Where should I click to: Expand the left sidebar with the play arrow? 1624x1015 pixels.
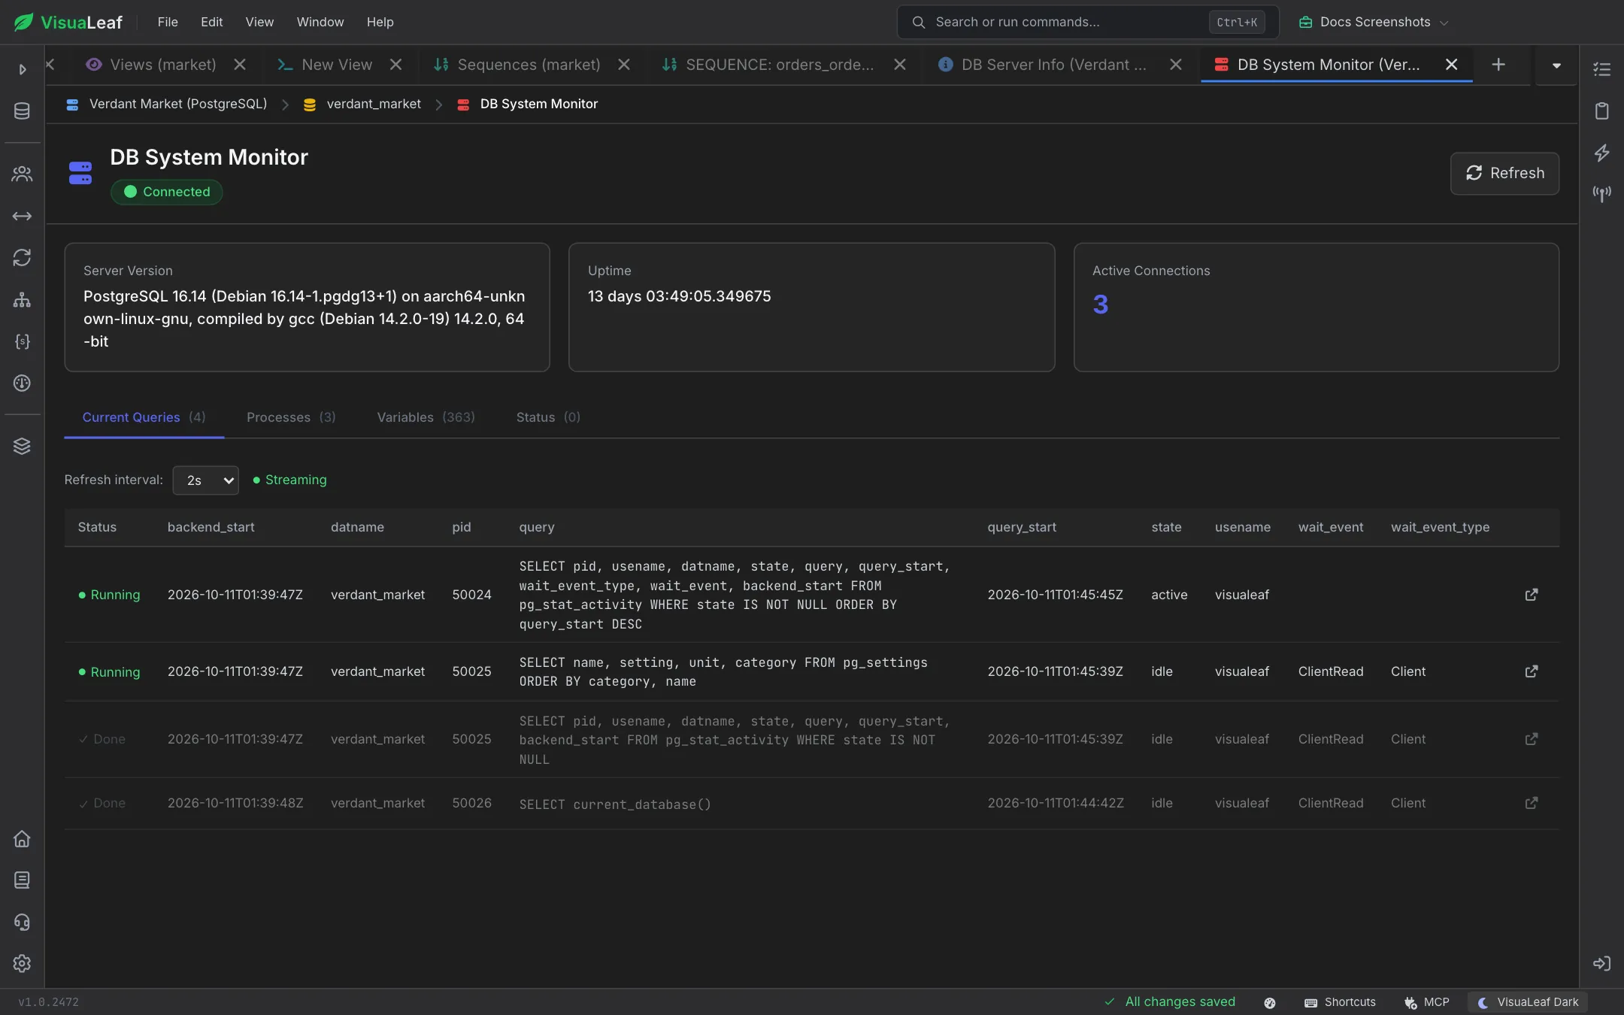point(22,69)
